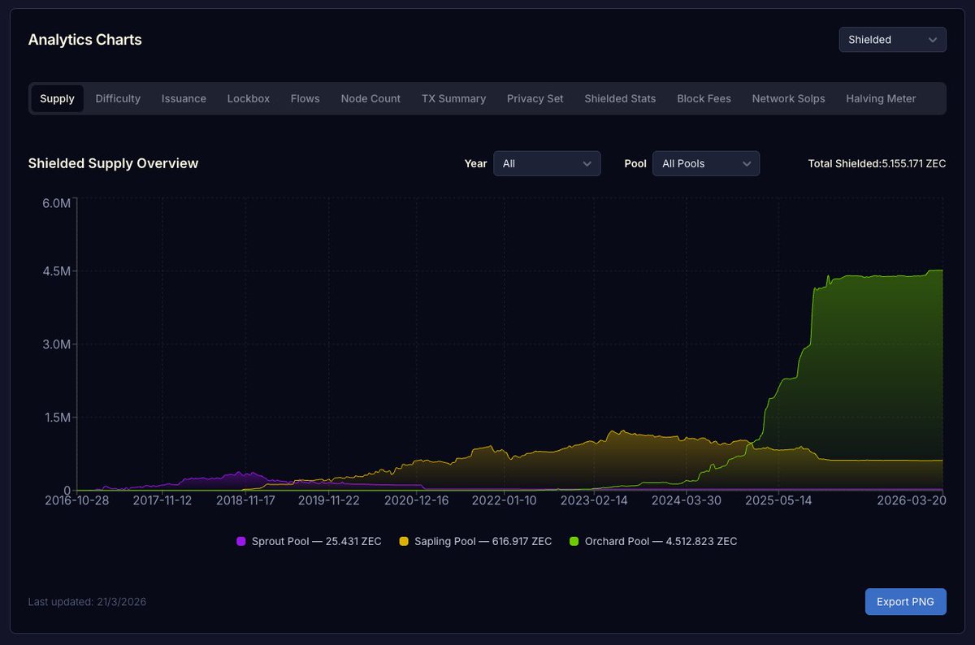Image resolution: width=975 pixels, height=645 pixels.
Task: Click the 2023-02-14 x-axis date
Action: point(594,500)
